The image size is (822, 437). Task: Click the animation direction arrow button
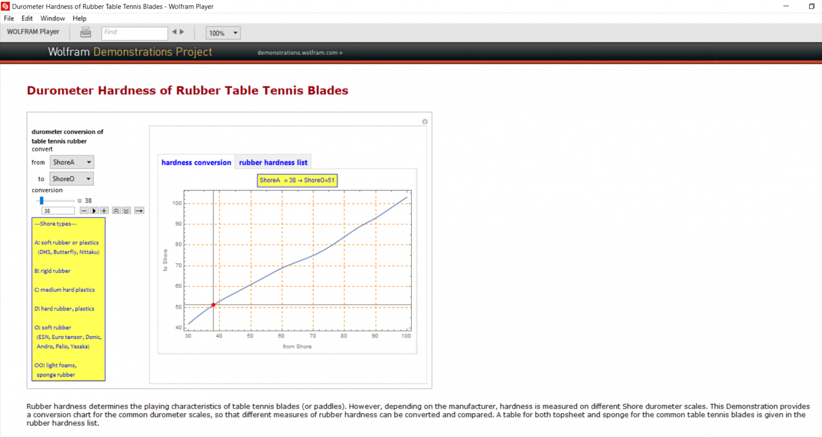139,211
